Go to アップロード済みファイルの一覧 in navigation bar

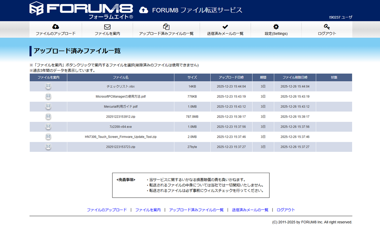click(166, 30)
